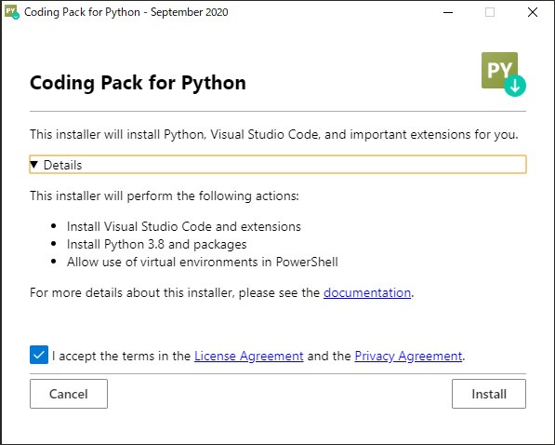This screenshot has height=445, width=555.
Task: Click the greyed-out maximize button
Action: click(490, 12)
